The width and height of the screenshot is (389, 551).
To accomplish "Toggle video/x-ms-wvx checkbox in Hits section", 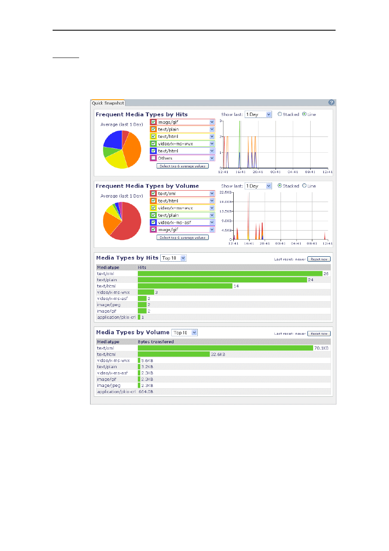I will pos(153,144).
